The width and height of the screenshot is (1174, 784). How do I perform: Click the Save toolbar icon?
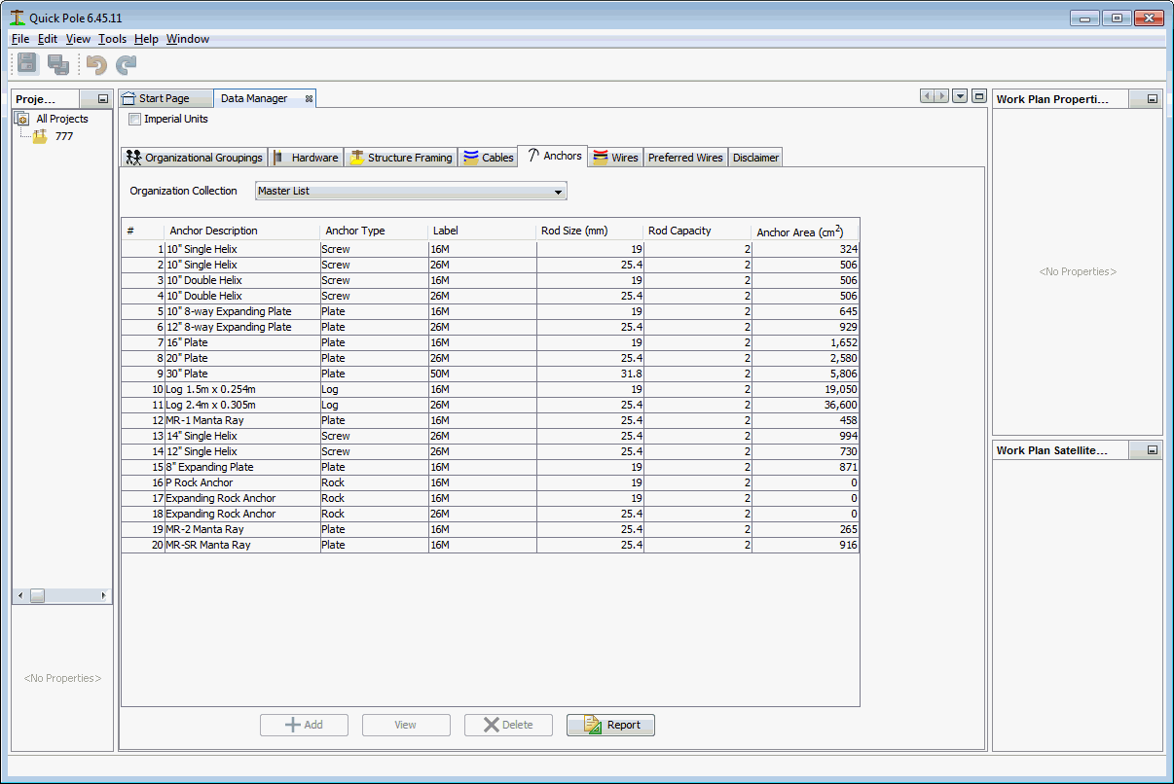click(x=27, y=64)
